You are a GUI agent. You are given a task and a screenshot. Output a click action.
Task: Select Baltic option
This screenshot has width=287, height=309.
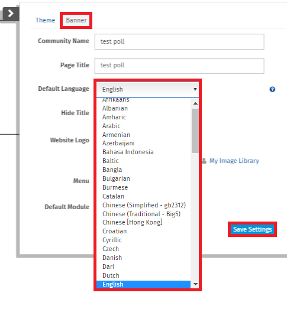tap(143, 161)
